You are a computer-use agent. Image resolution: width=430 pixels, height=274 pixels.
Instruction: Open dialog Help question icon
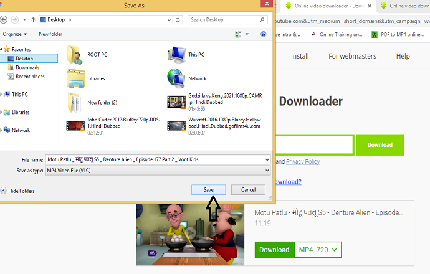(263, 34)
